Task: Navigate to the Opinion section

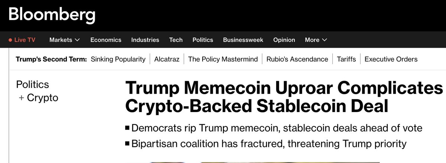Action: click(x=284, y=40)
